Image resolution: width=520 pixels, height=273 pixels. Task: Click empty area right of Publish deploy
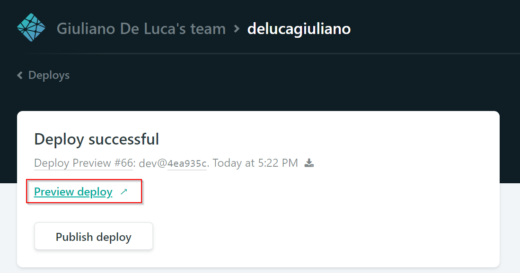(325, 236)
